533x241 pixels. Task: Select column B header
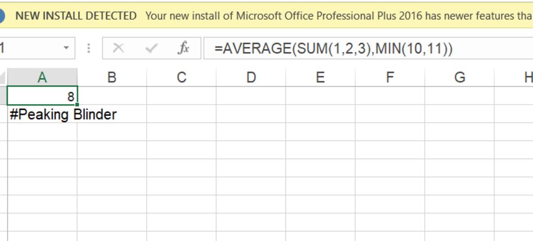(x=111, y=78)
